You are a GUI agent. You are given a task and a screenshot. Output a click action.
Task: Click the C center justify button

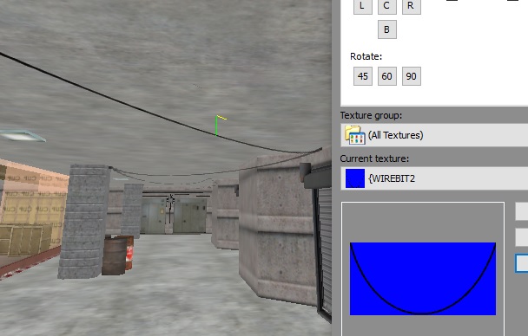[387, 6]
